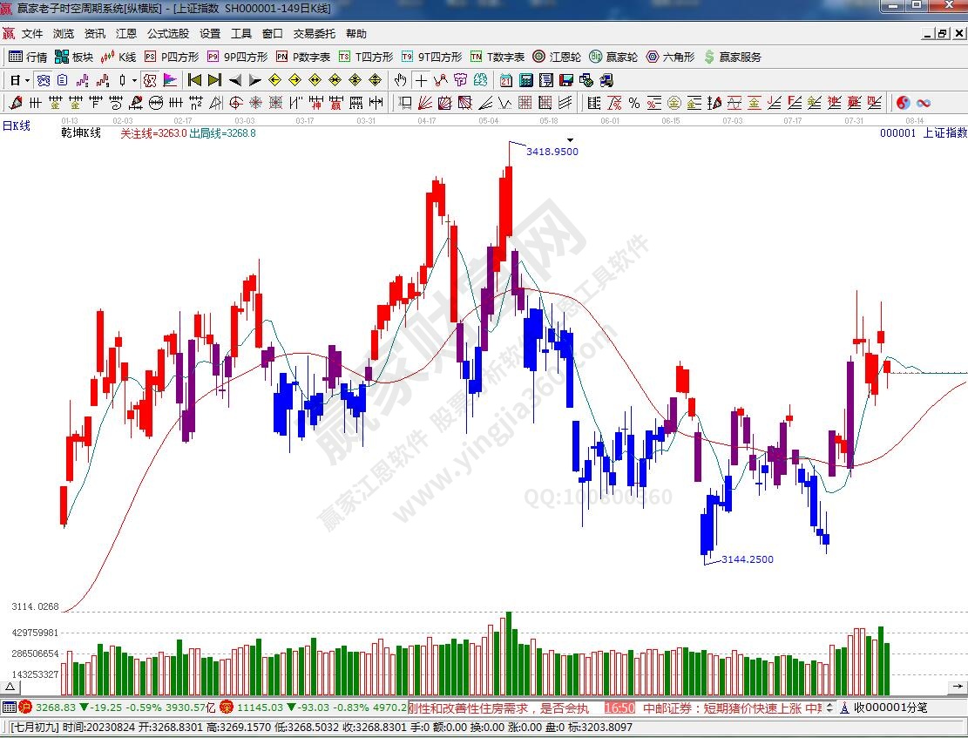Screen dimensions: 968x738
Task: Click the calculator icon in toolbar
Action: pos(526,80)
